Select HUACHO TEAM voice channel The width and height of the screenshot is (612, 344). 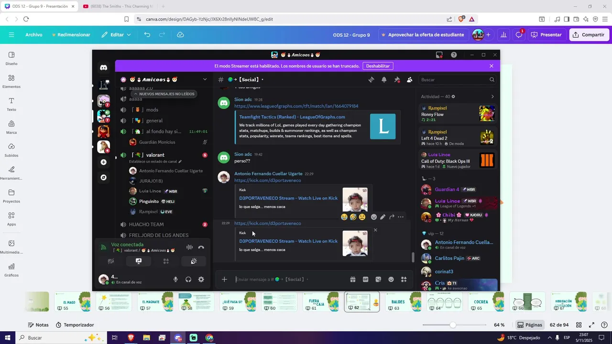tap(146, 225)
